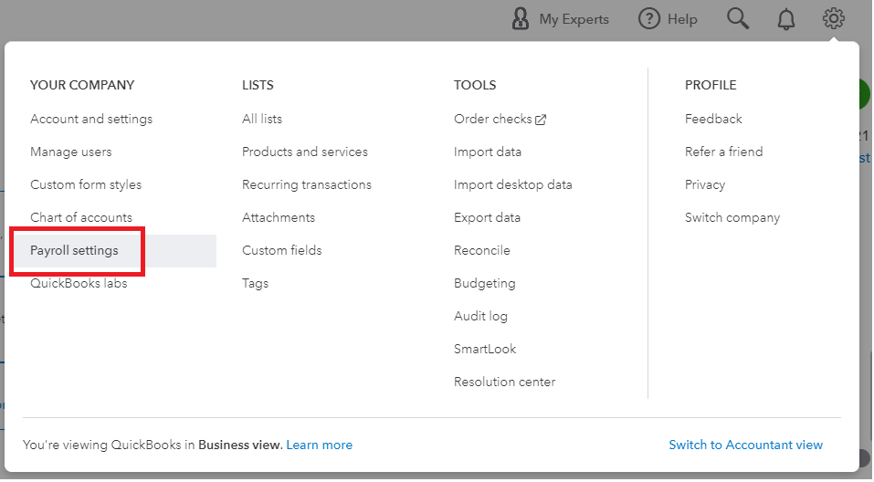Open Products and services list
The width and height of the screenshot is (874, 482).
click(x=305, y=152)
